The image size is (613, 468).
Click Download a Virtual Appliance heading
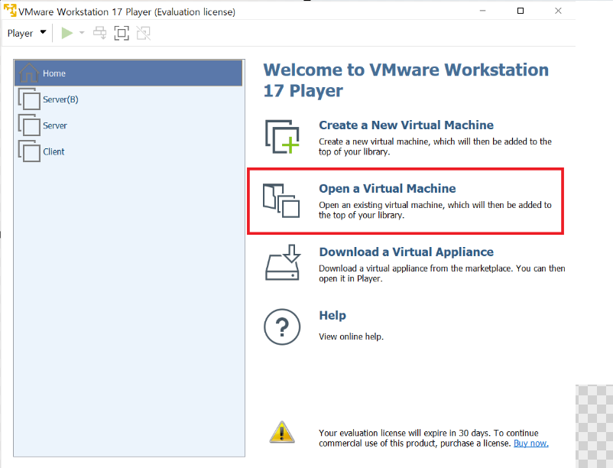pos(406,252)
